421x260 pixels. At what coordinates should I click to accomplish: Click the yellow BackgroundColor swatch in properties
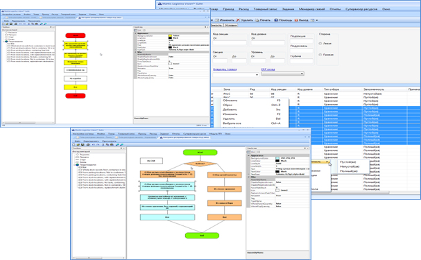click(170, 35)
